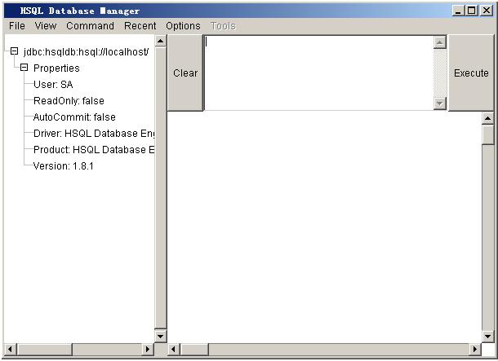Image resolution: width=498 pixels, height=361 pixels.
Task: Click the Execute button
Action: click(x=471, y=73)
